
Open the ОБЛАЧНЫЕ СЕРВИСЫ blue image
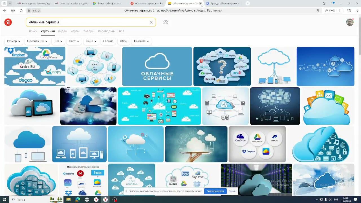coord(157,66)
